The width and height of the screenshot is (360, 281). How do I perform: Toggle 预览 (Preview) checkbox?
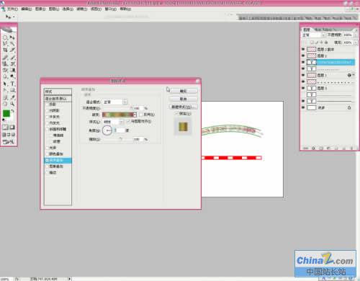pyautogui.click(x=177, y=113)
